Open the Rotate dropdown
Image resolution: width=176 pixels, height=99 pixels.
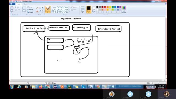pyautogui.click(x=31, y=12)
